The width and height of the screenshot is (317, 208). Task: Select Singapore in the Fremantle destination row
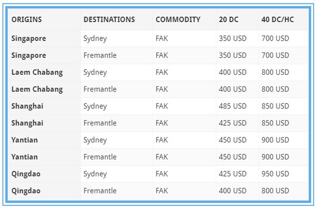pos(29,55)
